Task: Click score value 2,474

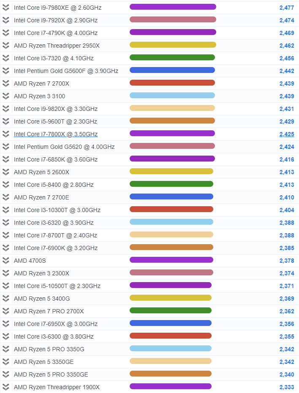Action: click(x=287, y=20)
